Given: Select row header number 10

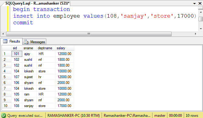Looking at the screenshot, I should click(7, 106).
